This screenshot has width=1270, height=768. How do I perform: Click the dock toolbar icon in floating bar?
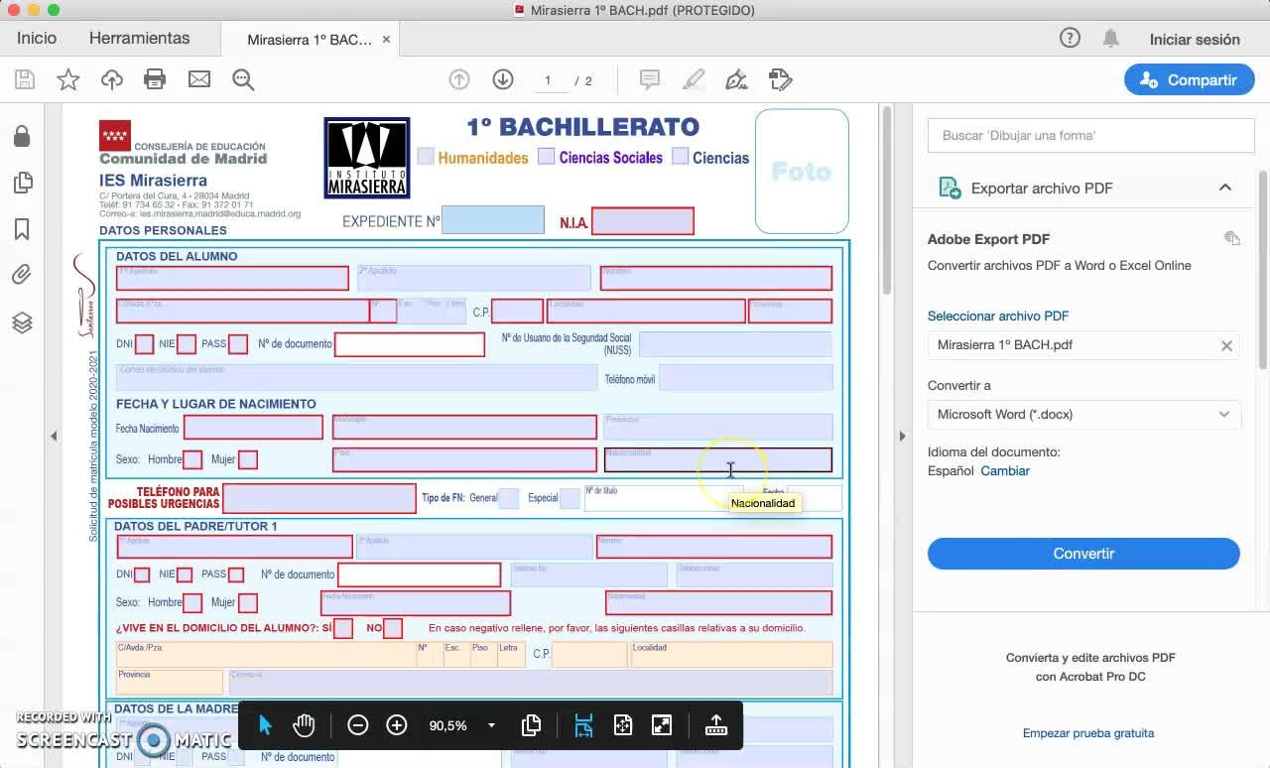point(716,725)
